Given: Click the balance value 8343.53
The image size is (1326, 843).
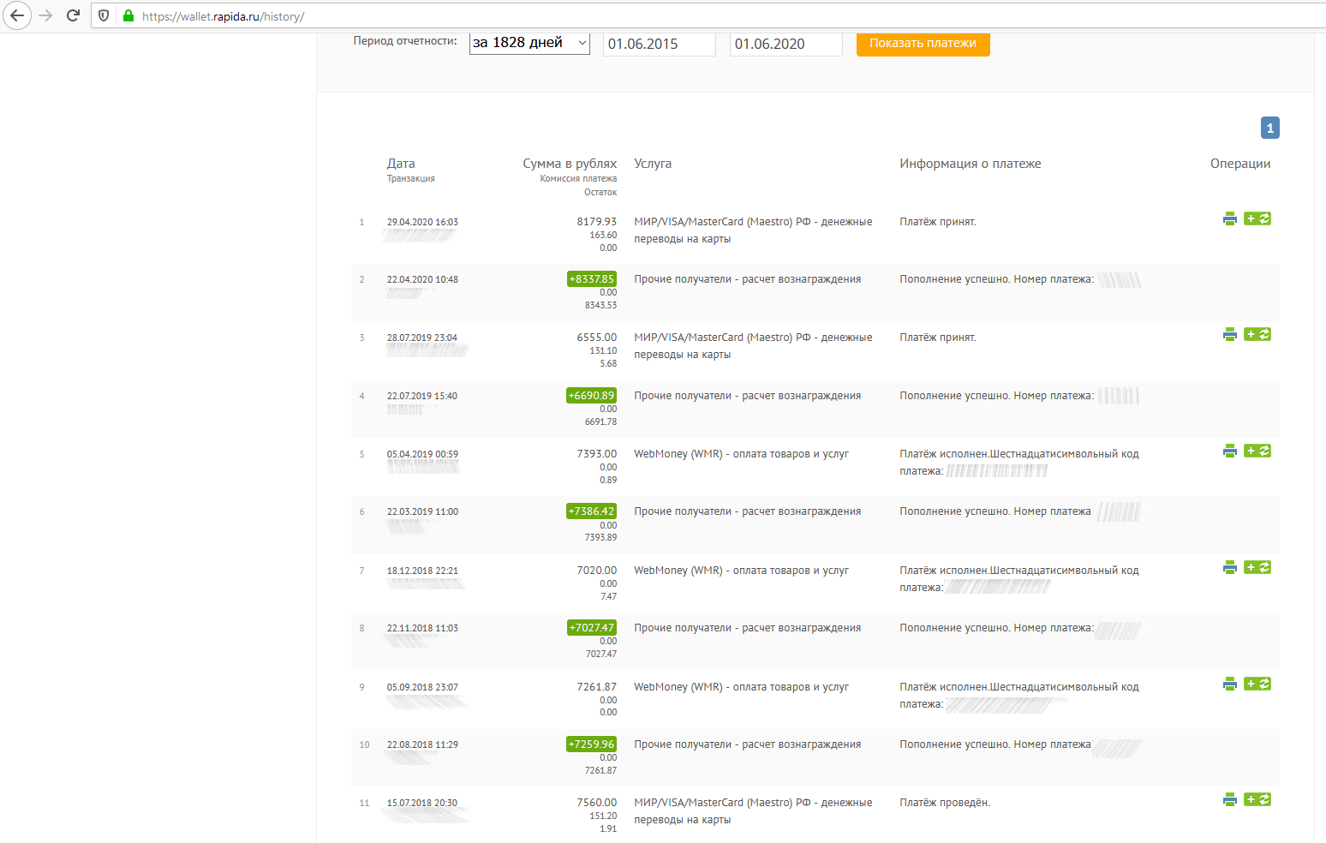Looking at the screenshot, I should [x=601, y=305].
